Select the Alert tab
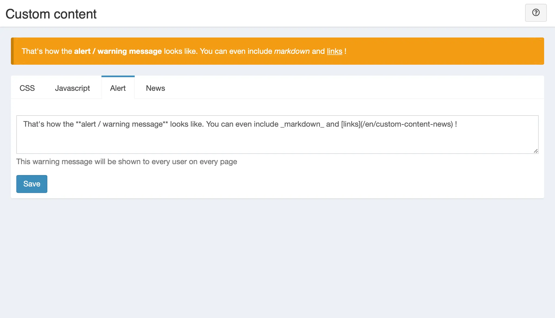 coord(118,88)
